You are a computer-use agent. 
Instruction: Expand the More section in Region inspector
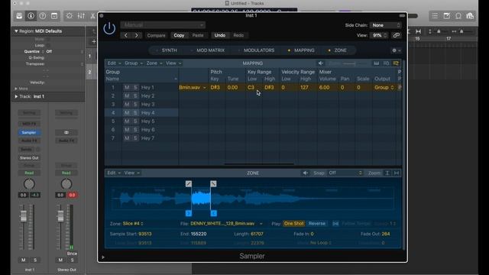[x=16, y=89]
